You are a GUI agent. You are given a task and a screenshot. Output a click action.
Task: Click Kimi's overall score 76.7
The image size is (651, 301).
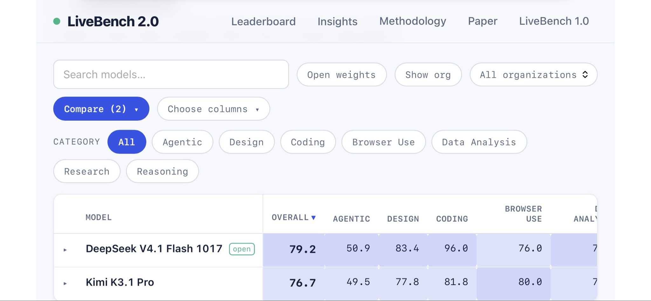click(302, 283)
